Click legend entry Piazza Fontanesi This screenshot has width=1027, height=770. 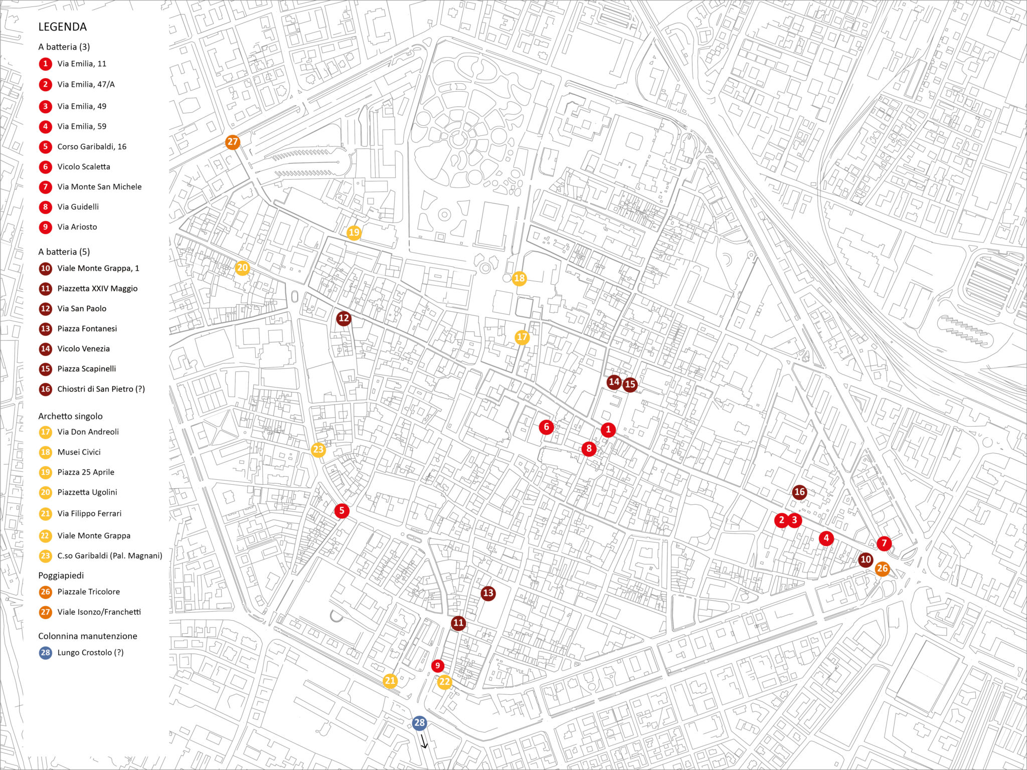pos(87,329)
